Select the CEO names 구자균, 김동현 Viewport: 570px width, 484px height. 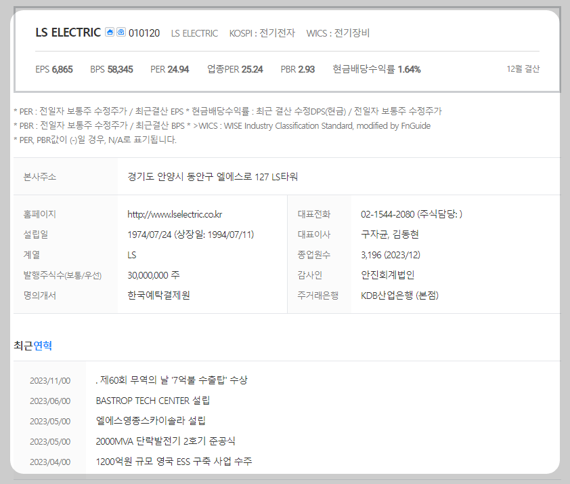click(390, 235)
